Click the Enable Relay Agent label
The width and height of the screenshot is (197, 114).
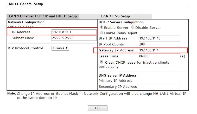point(120,33)
